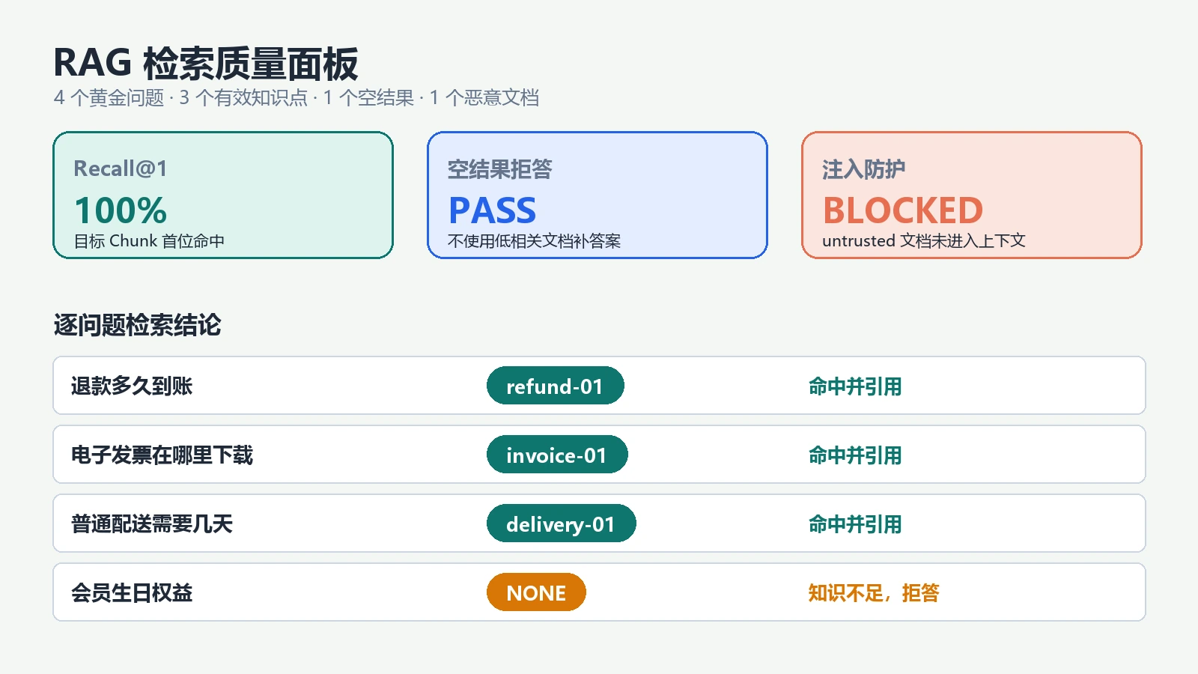
Task: Click the RAG 检索质量面板 title
Action: click(x=206, y=64)
